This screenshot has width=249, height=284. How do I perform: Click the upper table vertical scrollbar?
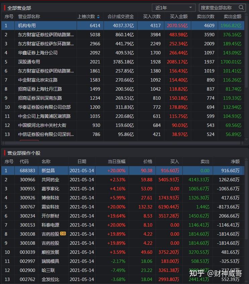click(x=246, y=52)
